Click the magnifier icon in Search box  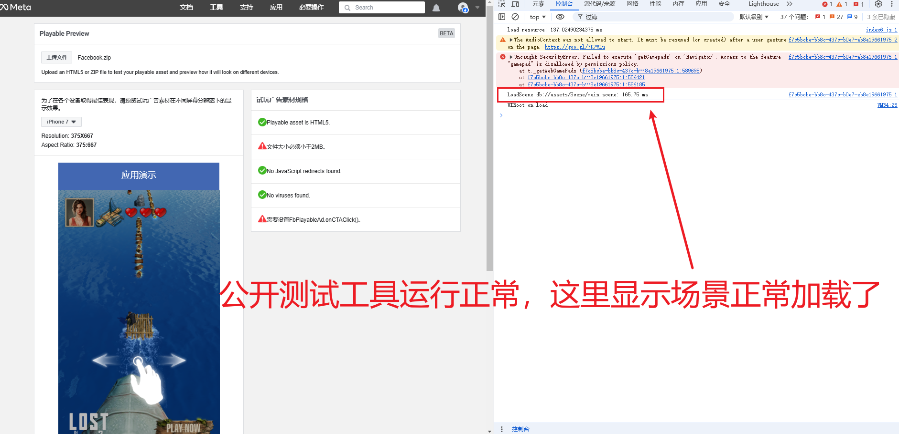347,8
